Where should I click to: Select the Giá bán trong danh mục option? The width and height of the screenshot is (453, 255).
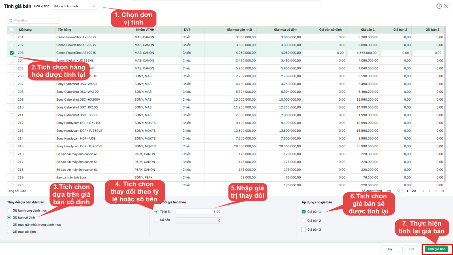click(x=9, y=211)
